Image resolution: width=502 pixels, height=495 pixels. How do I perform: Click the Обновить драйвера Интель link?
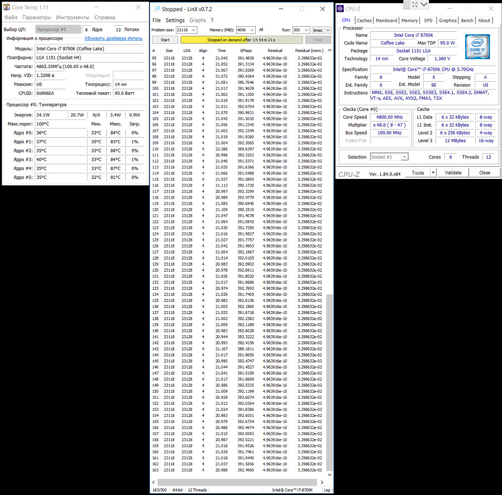coord(113,38)
